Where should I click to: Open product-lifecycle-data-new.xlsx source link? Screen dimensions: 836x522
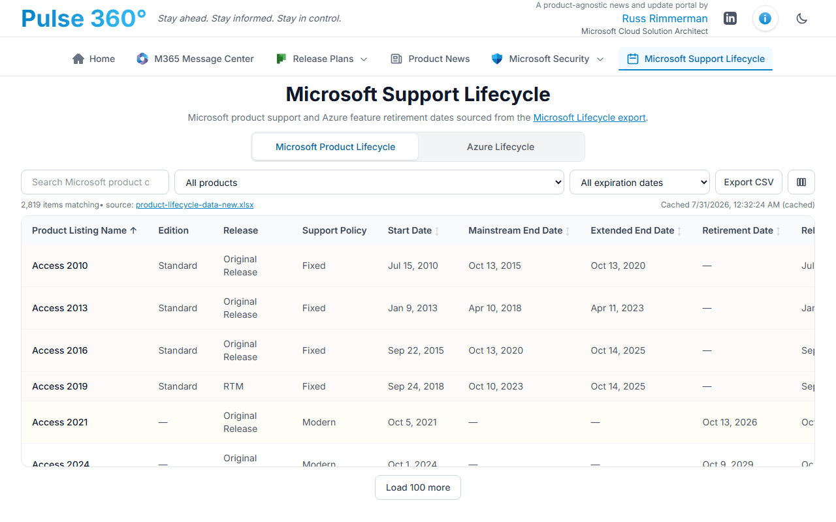[x=195, y=205]
